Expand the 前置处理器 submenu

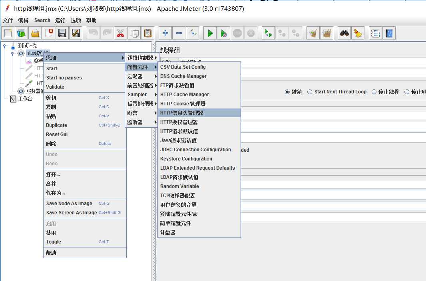click(x=141, y=85)
